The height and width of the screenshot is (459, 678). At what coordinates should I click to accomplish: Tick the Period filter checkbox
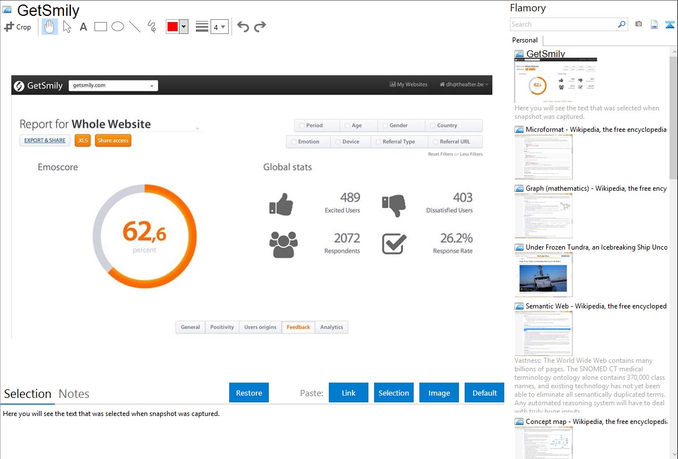[302, 126]
